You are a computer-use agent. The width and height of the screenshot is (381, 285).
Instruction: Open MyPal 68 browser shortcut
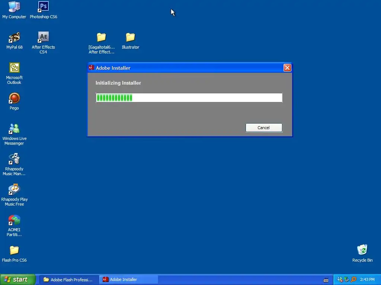coord(15,41)
